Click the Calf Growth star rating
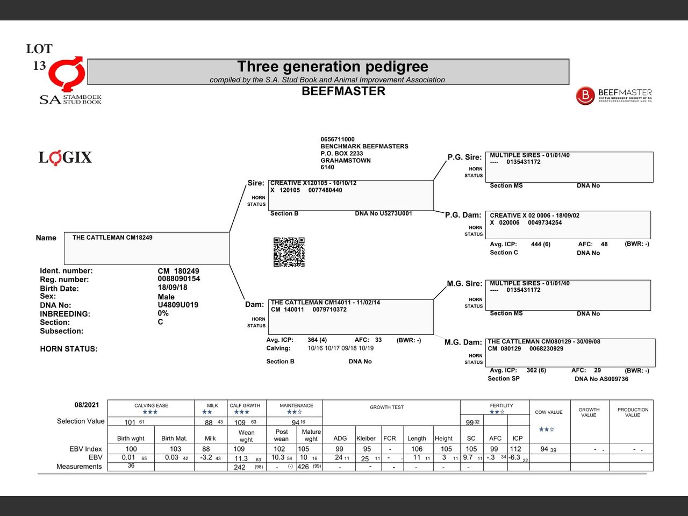 click(241, 412)
